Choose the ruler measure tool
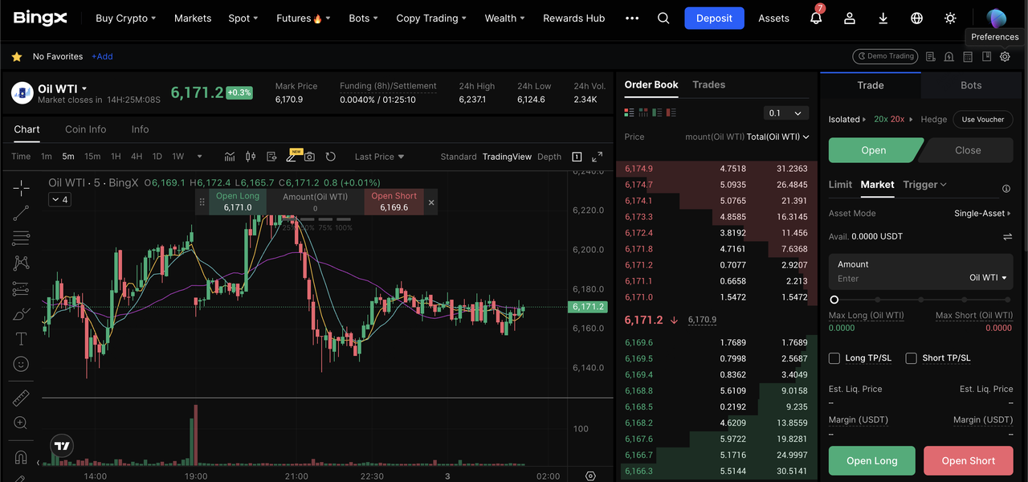 (x=22, y=398)
